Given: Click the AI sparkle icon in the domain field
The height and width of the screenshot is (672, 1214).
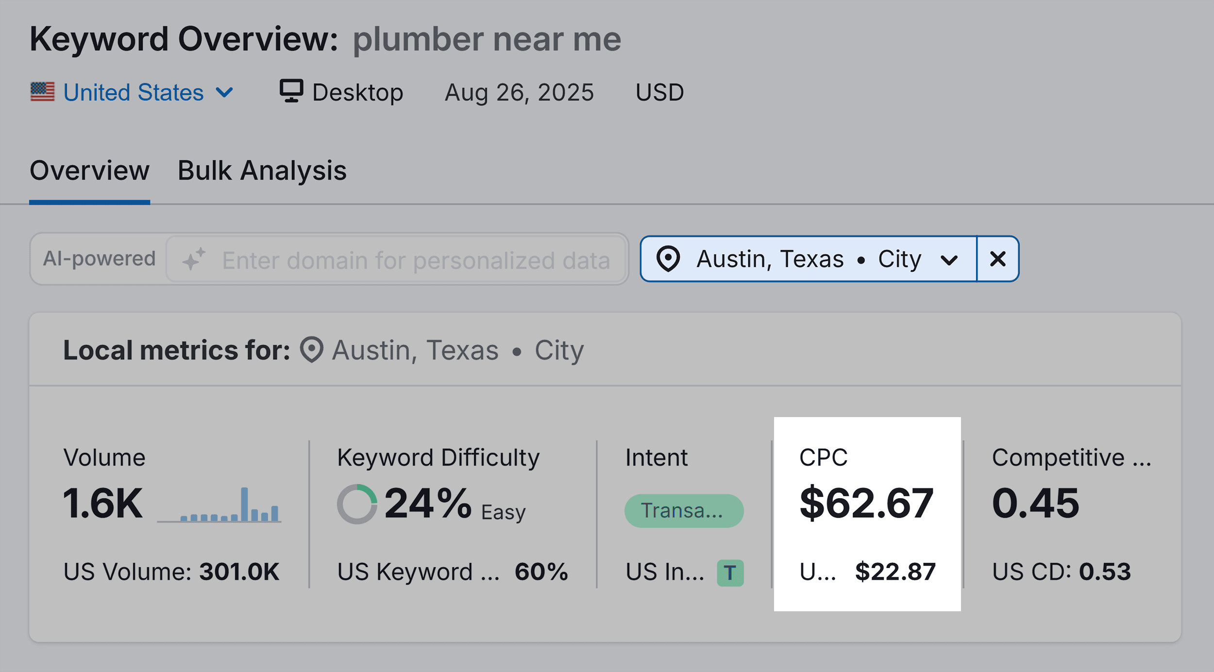Looking at the screenshot, I should click(x=194, y=259).
